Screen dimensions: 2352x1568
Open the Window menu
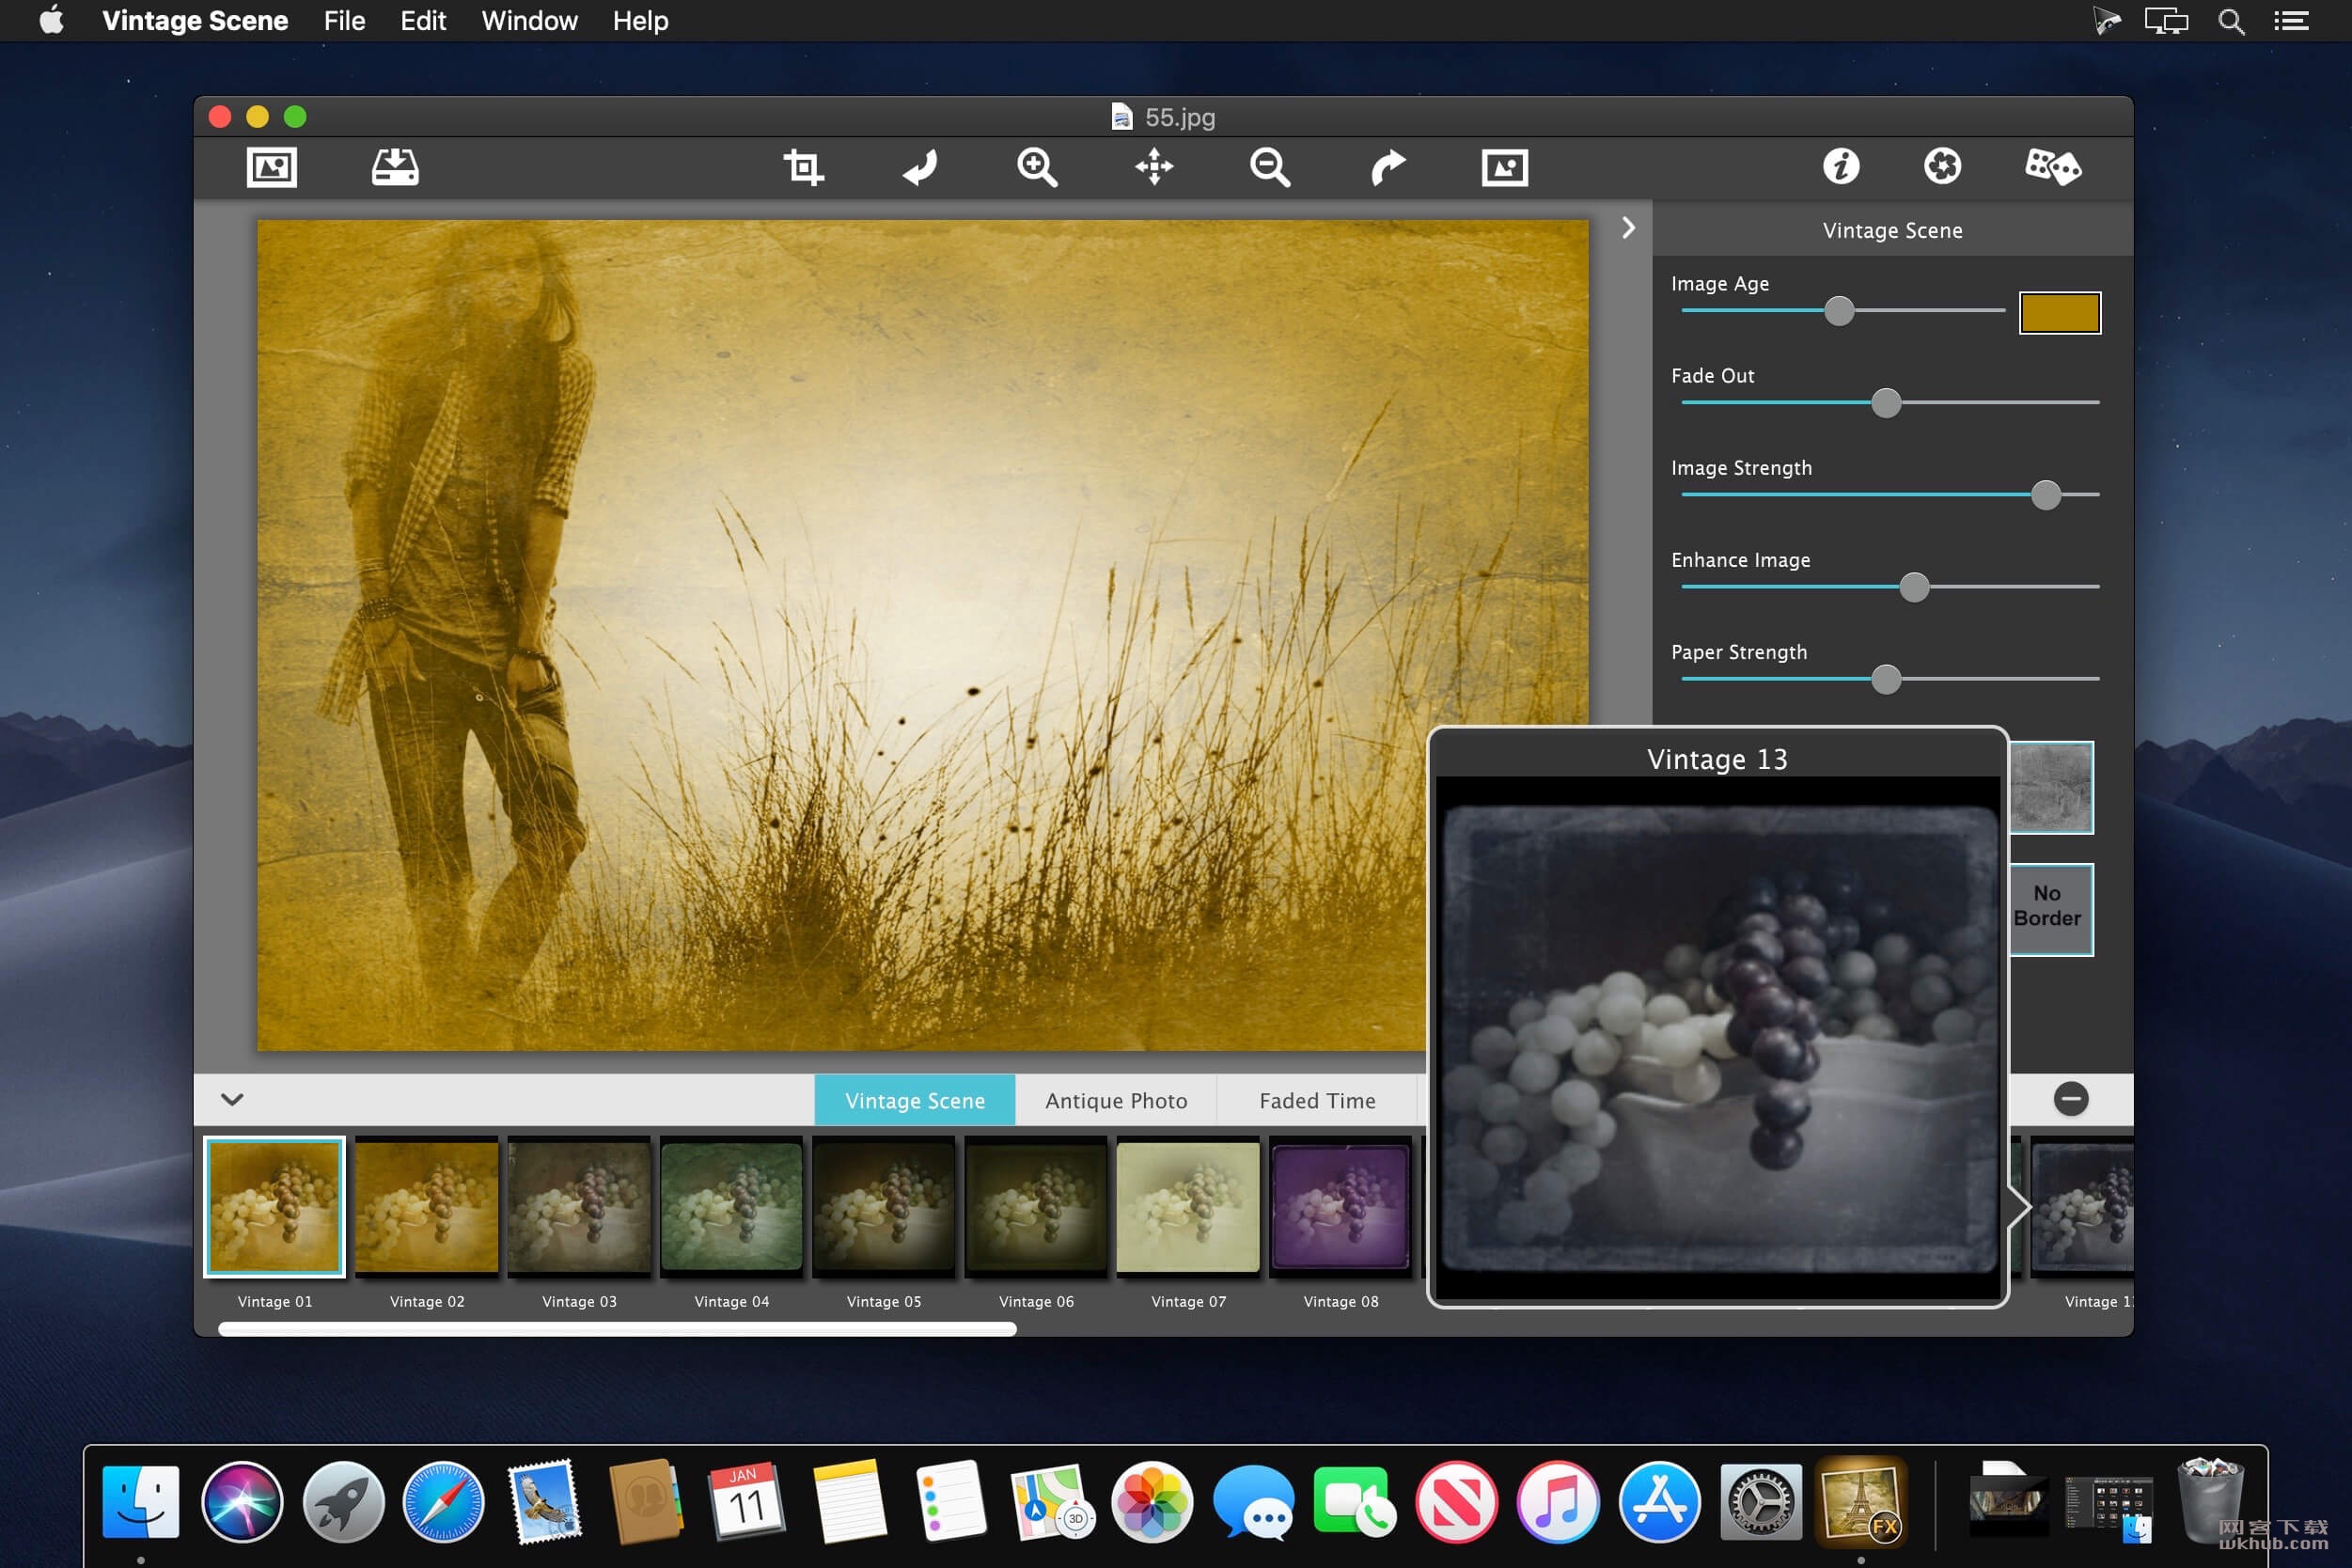pos(529,20)
